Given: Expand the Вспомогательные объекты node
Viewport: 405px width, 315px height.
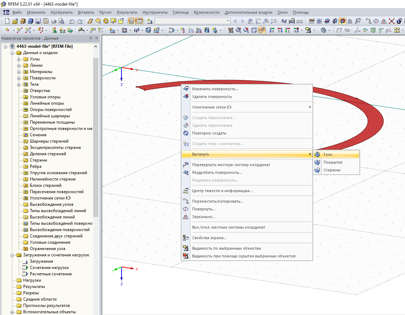Looking at the screenshot, I should click(12, 312).
